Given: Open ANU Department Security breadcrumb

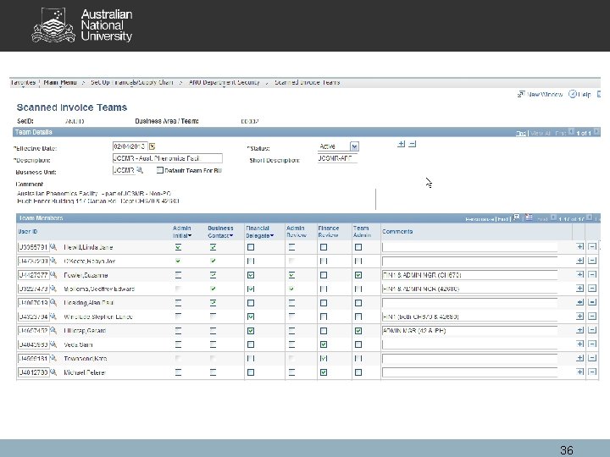Looking at the screenshot, I should tap(224, 82).
